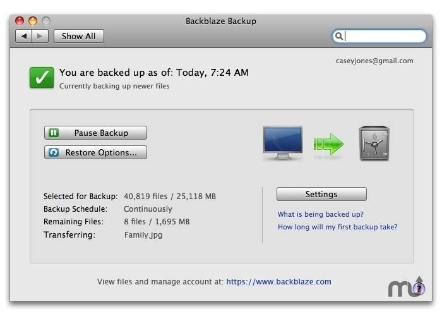This screenshot has height=316, width=442.
Task: Click the computer monitor icon
Action: (x=283, y=143)
